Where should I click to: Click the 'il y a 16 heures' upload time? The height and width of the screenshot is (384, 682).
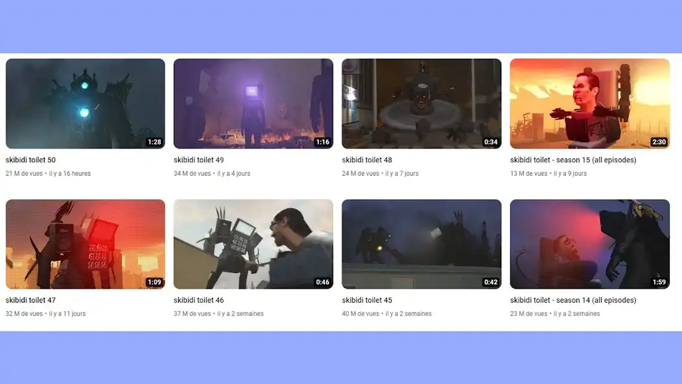tap(69, 173)
